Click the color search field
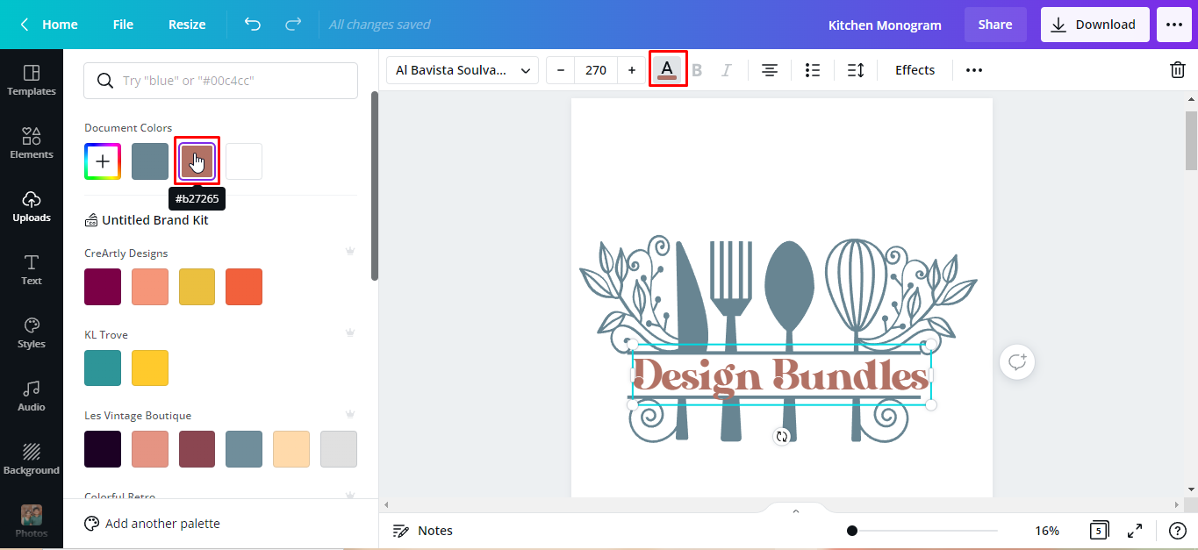The height and width of the screenshot is (550, 1198). click(220, 81)
